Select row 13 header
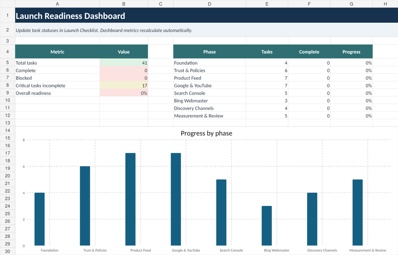398x255 pixels. point(7,123)
